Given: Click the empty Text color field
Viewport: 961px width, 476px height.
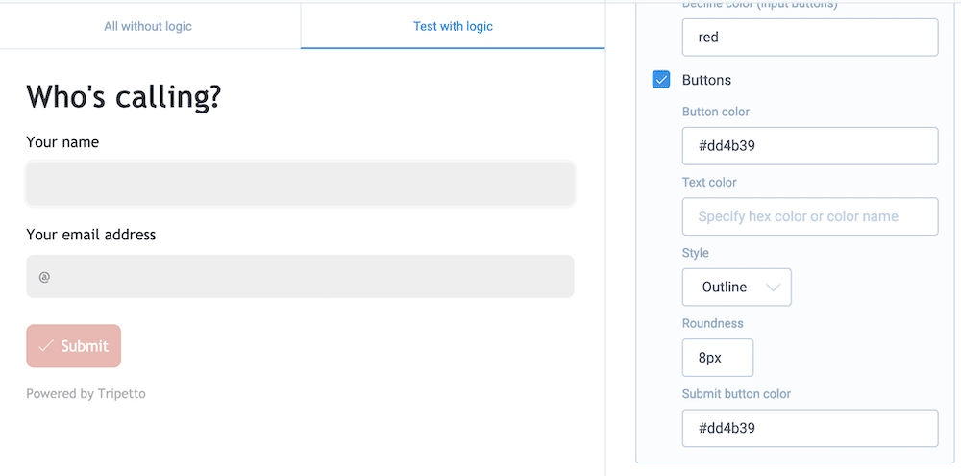Looking at the screenshot, I should tap(810, 216).
